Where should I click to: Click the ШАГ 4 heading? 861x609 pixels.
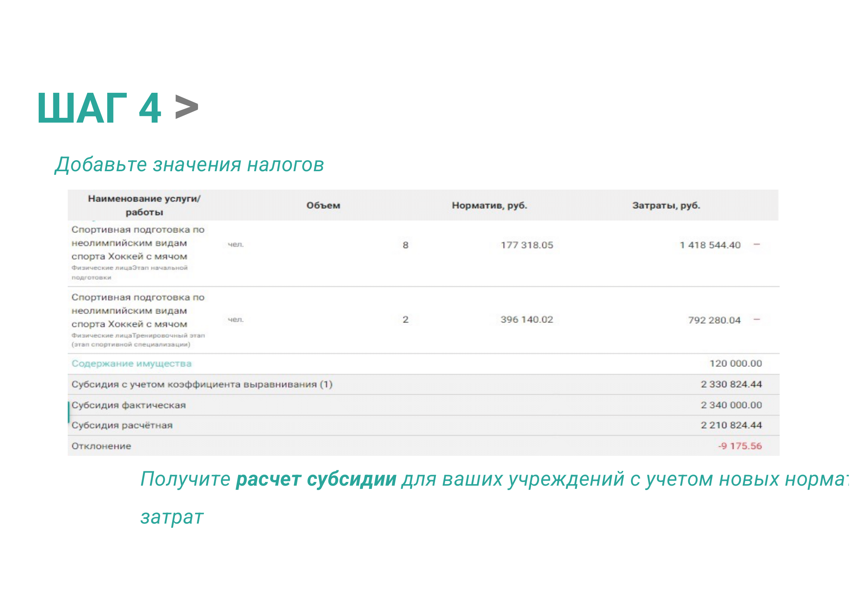[99, 108]
